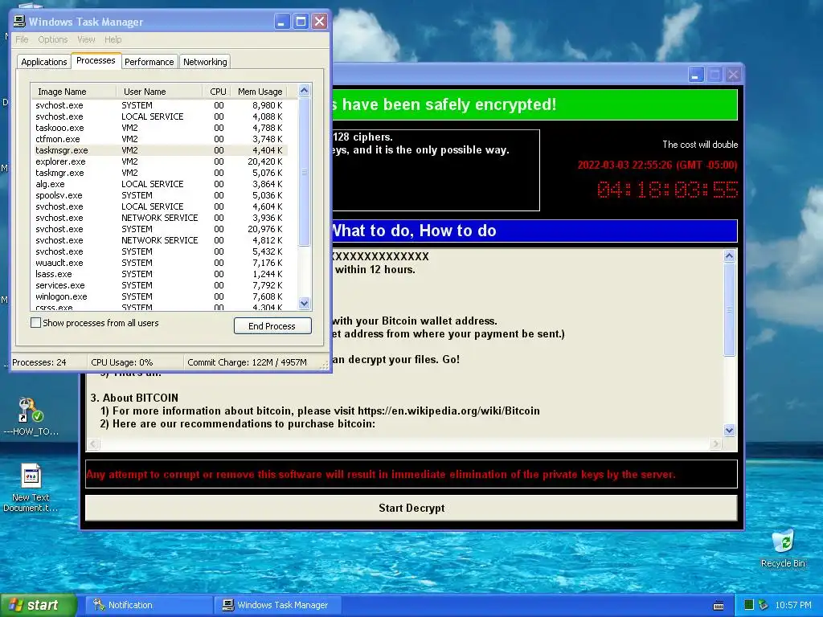This screenshot has width=823, height=617.
Task: Sort processes by Image Name column
Action: 73,92
